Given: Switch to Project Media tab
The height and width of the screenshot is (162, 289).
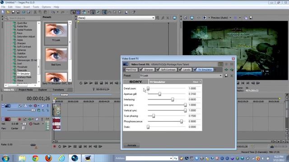Looking at the screenshot, I should pyautogui.click(x=26, y=90).
